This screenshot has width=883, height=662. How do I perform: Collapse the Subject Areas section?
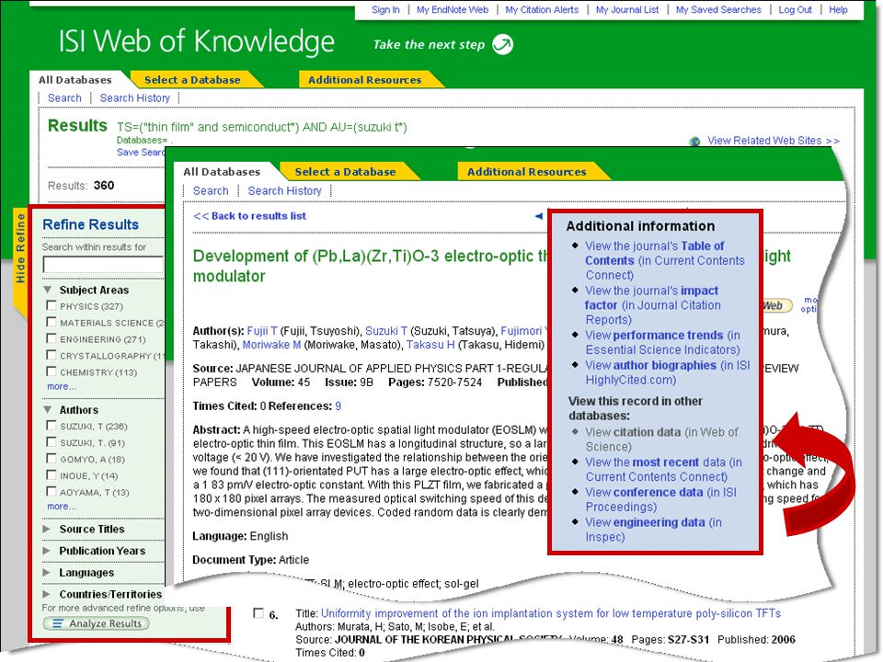[47, 290]
